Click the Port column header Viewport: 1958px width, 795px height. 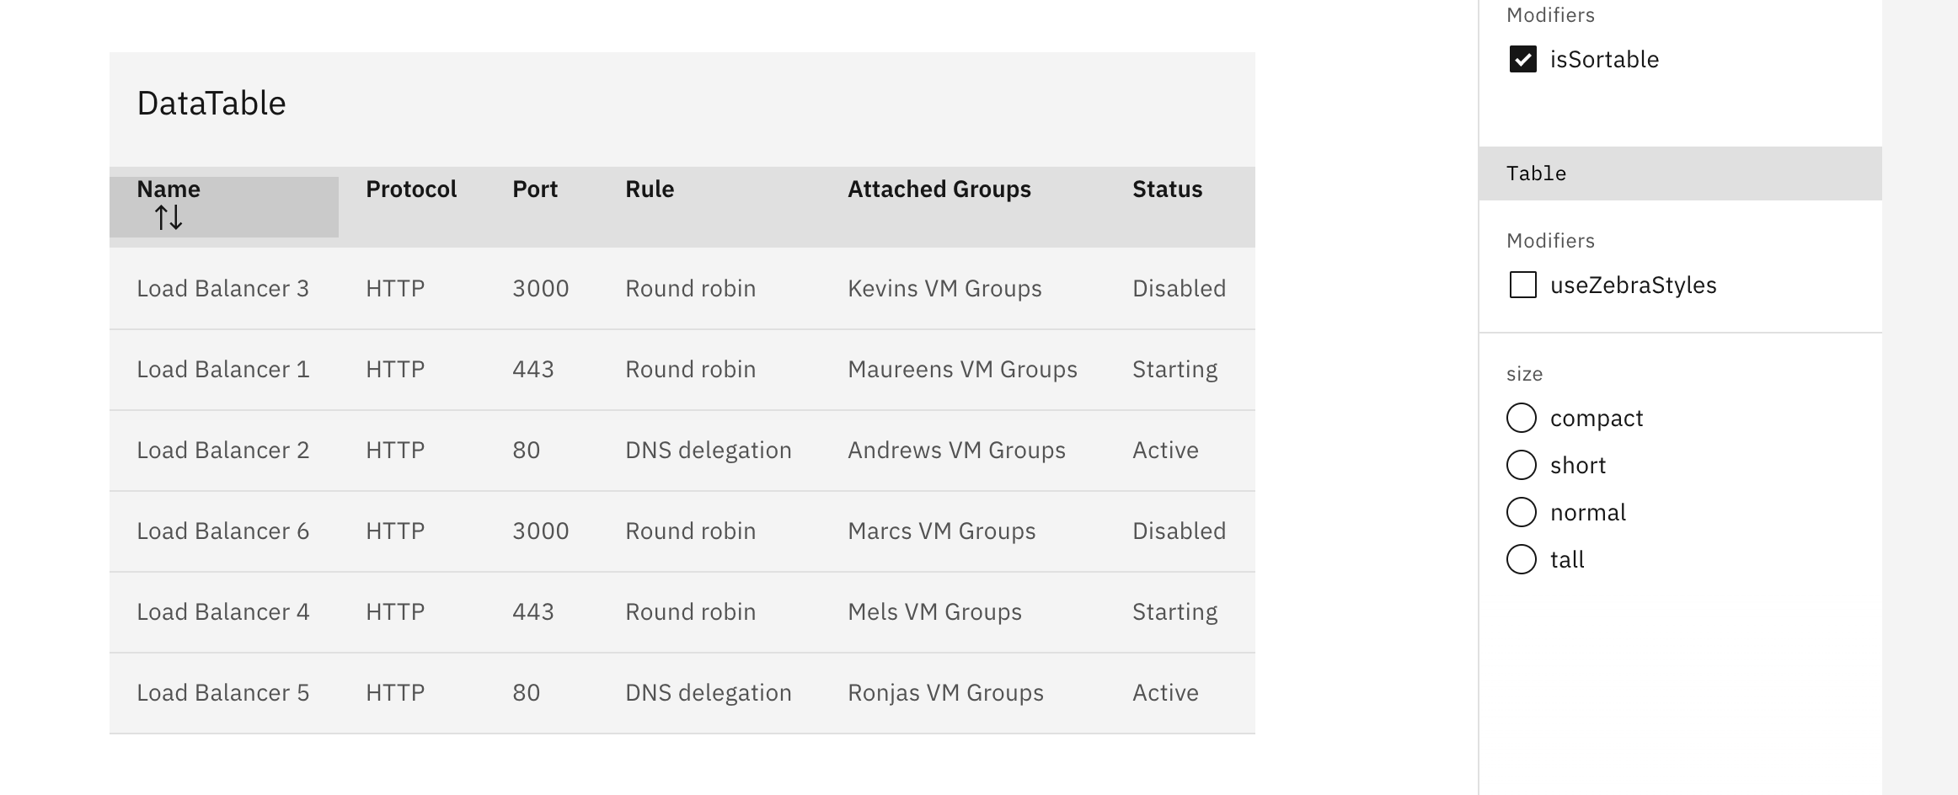pos(535,189)
